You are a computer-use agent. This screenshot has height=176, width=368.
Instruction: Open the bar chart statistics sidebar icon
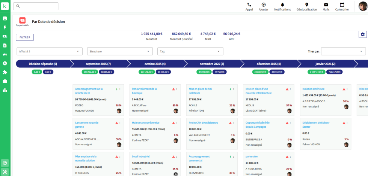point(5,90)
